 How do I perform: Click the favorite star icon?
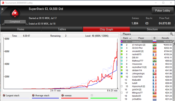(x=2, y=9)
